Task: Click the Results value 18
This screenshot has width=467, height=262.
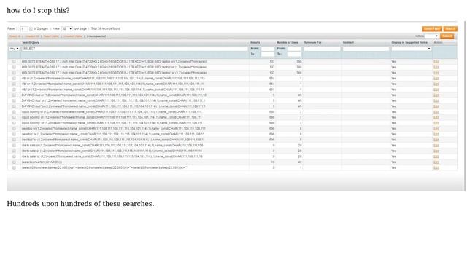Action: coord(273,162)
